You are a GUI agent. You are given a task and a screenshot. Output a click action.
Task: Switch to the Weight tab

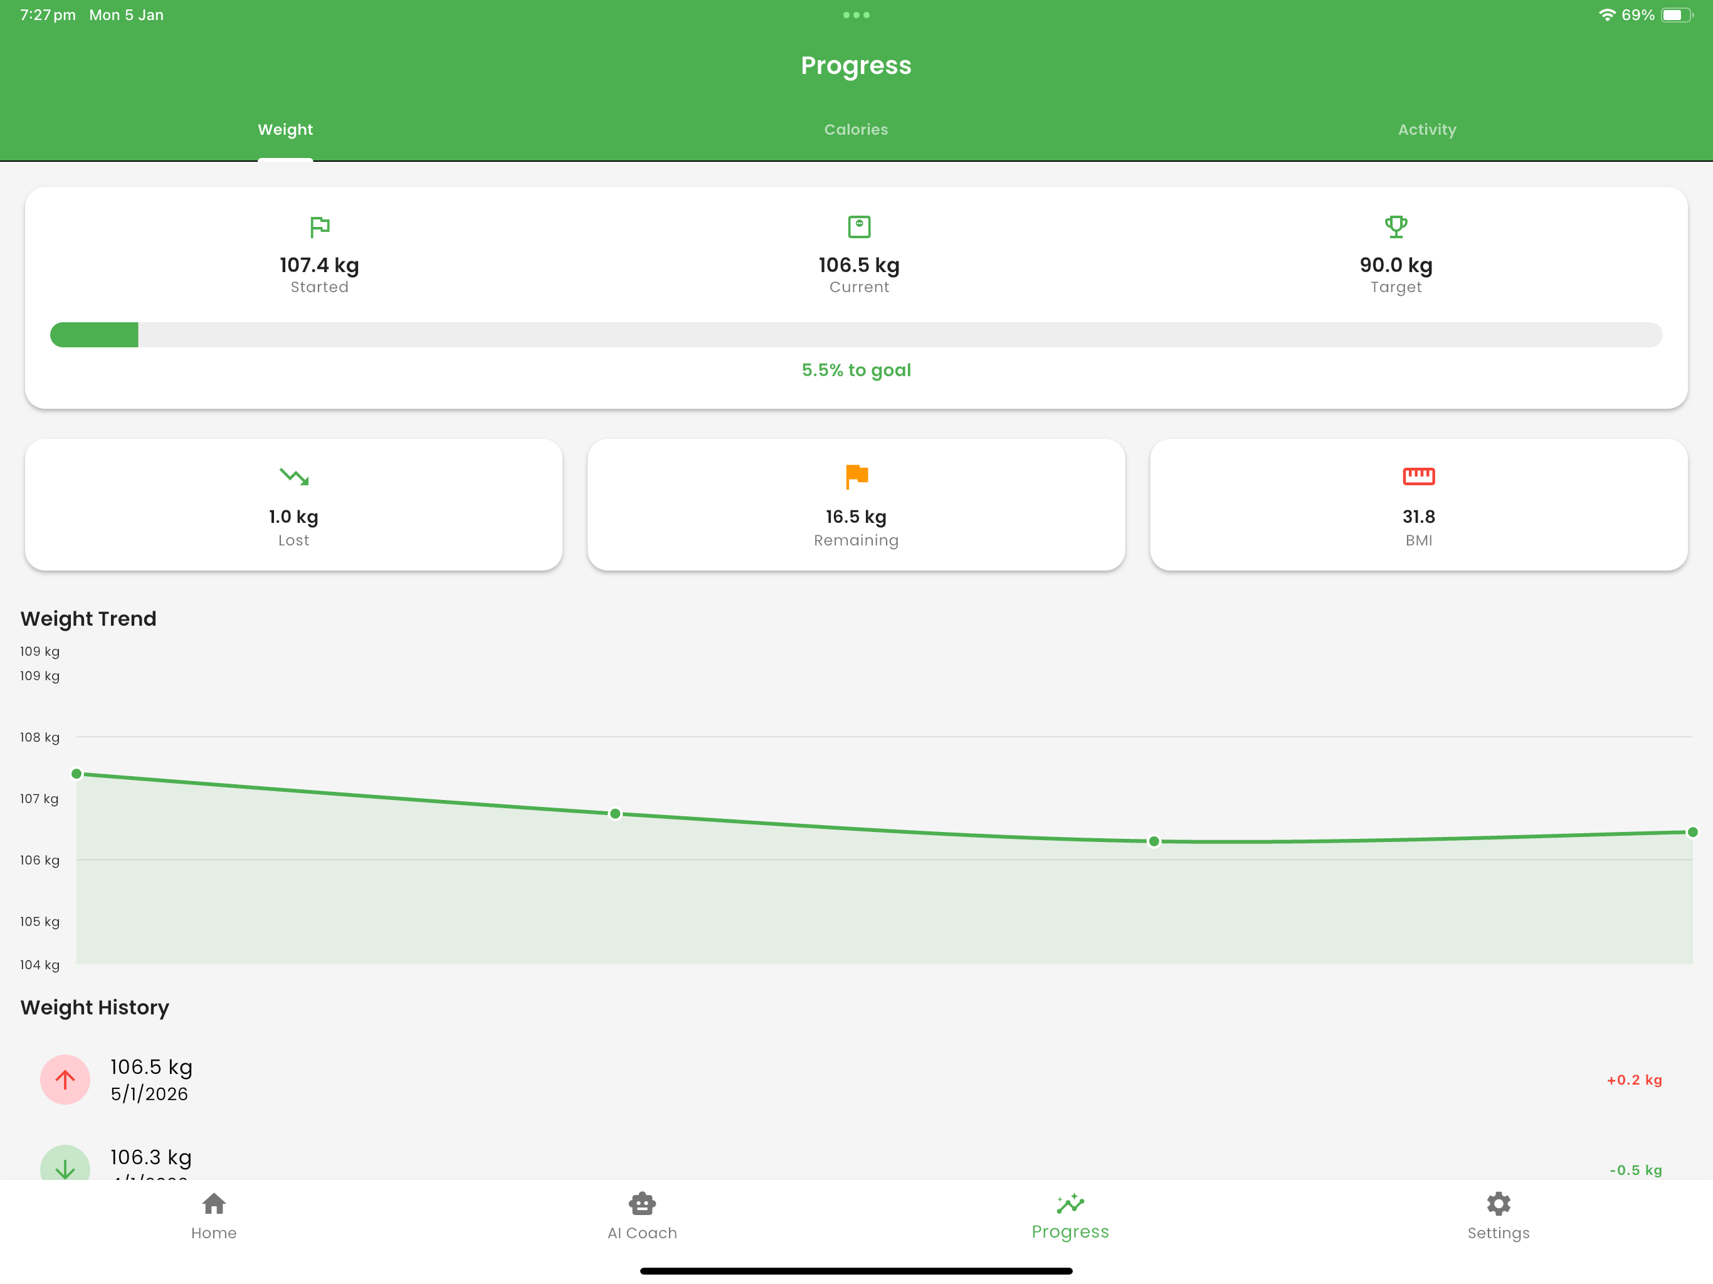[285, 129]
